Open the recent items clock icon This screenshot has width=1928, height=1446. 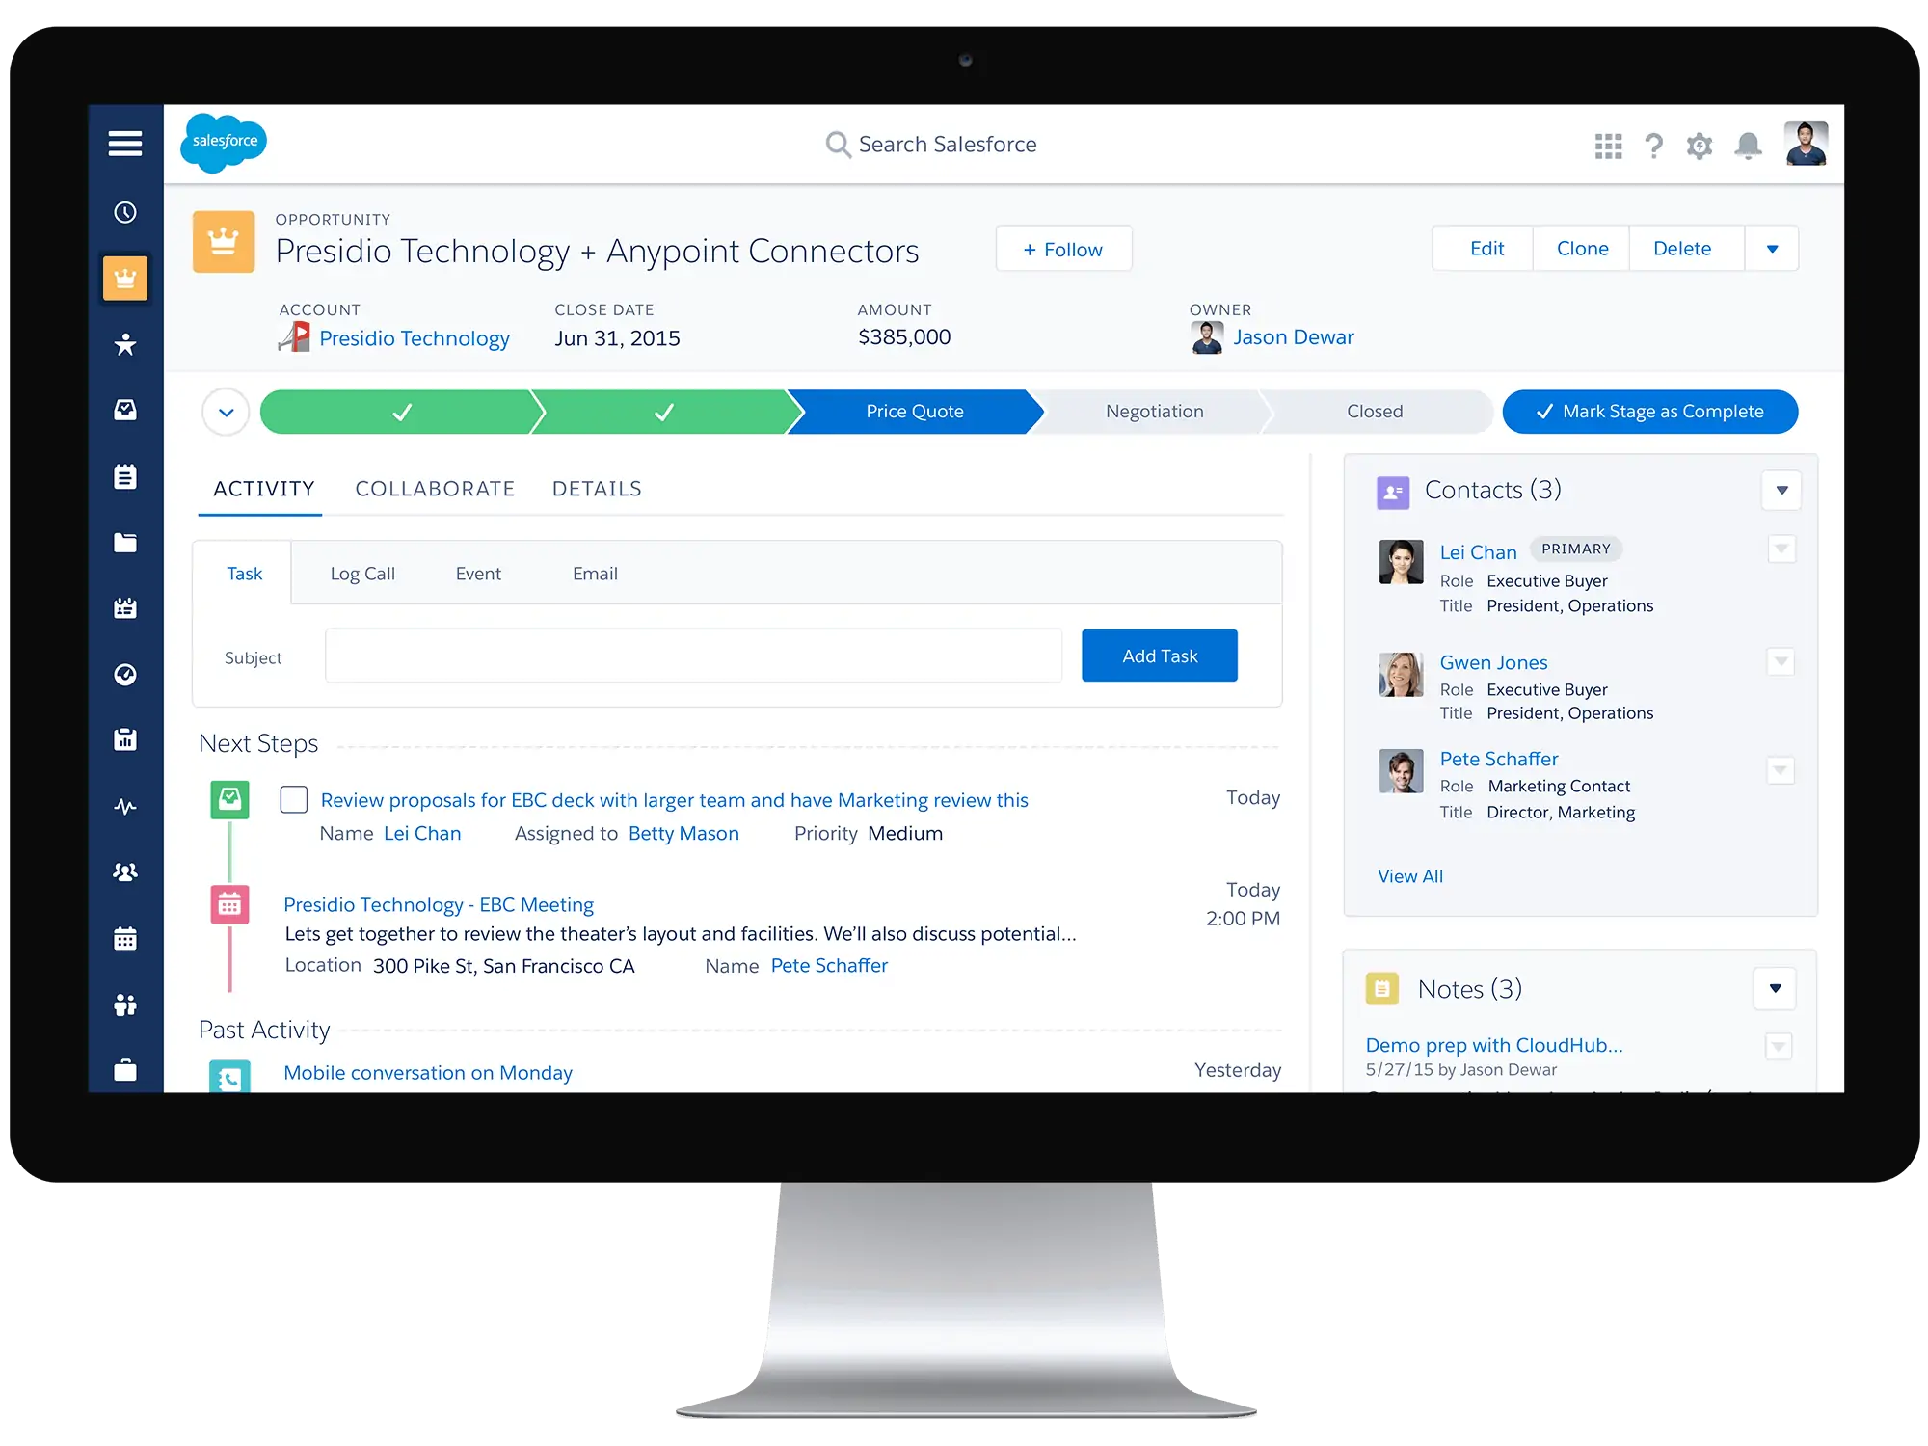pyautogui.click(x=124, y=213)
